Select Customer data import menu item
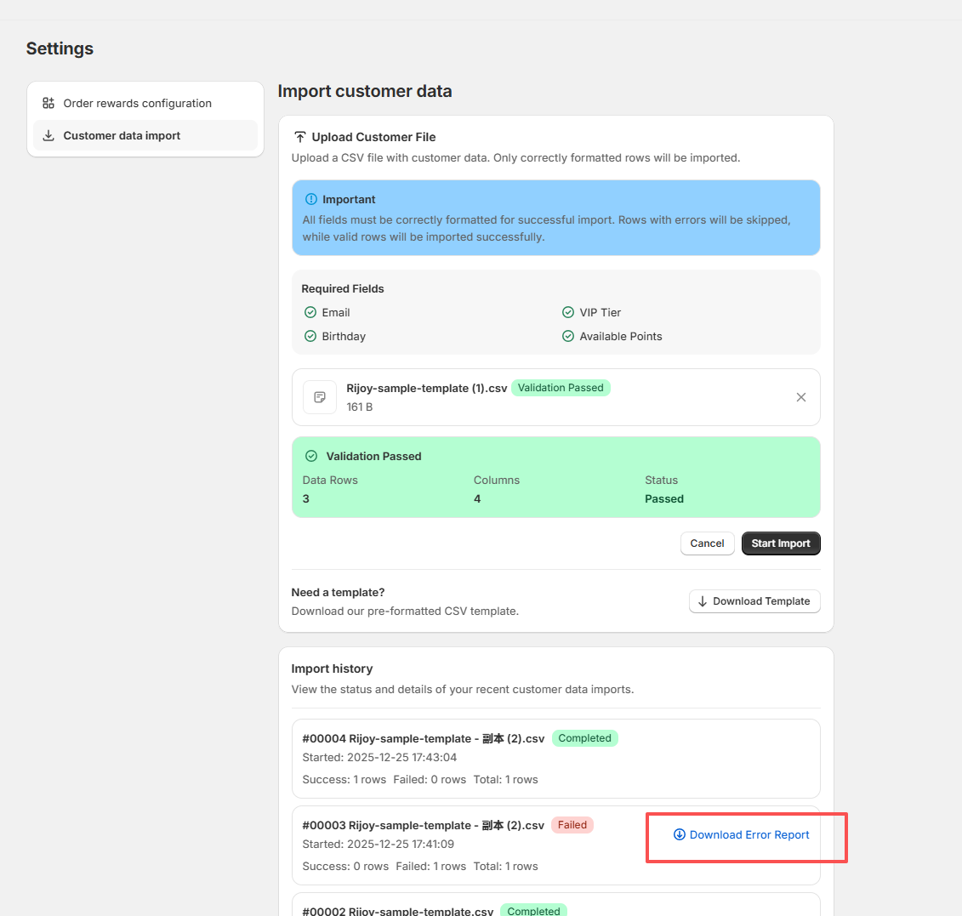Image resolution: width=962 pixels, height=916 pixels. pyautogui.click(x=122, y=135)
